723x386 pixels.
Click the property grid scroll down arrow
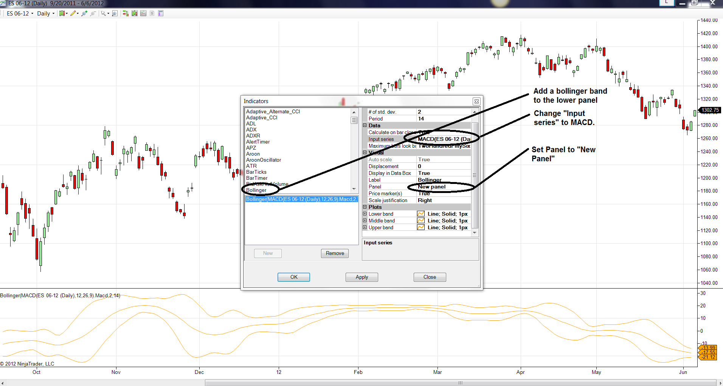[475, 233]
